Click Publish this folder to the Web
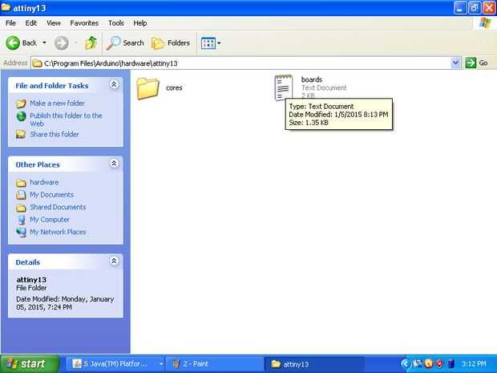Viewport: 497px width, 373px height. pyautogui.click(x=66, y=120)
